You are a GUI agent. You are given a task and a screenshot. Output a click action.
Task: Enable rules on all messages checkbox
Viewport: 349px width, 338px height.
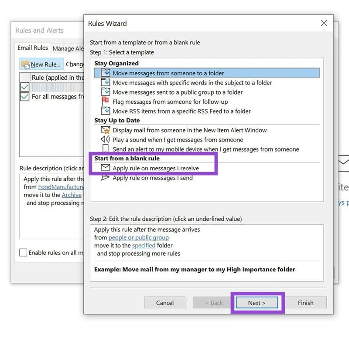coord(23,253)
